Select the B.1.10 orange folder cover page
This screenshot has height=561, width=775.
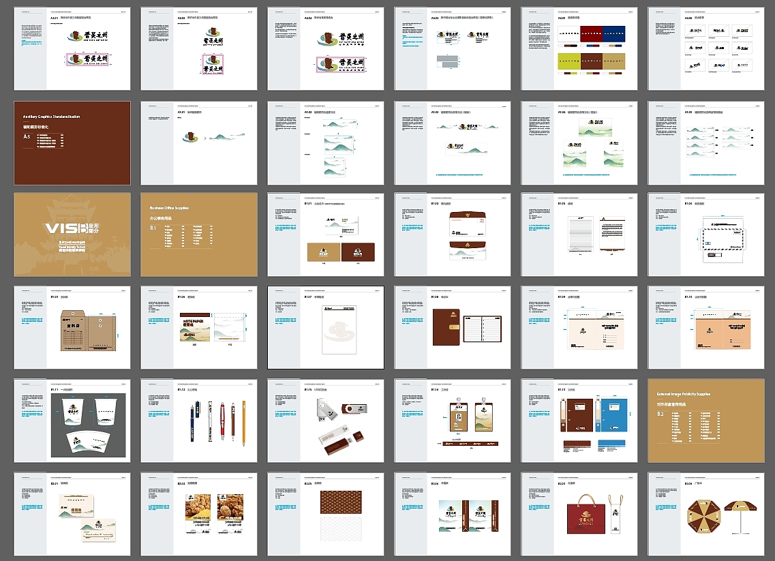click(705, 327)
